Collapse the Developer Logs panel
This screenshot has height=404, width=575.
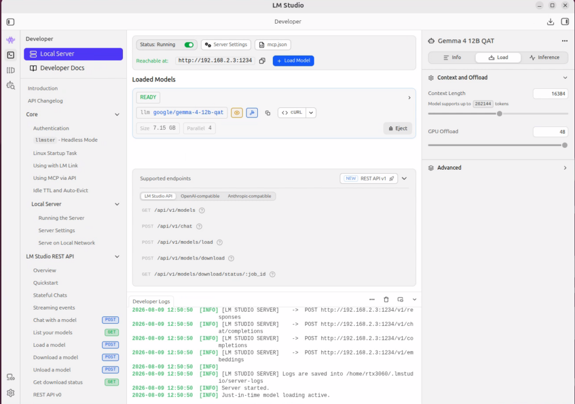pos(414,299)
